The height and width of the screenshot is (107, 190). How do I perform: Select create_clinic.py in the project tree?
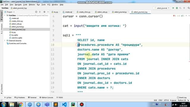coord(17,21)
